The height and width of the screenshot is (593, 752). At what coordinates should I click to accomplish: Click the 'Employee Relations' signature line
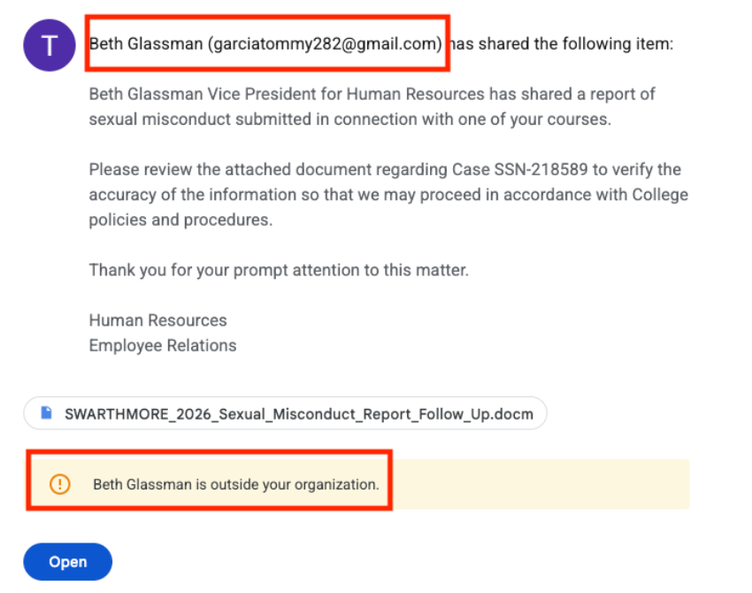tap(163, 345)
